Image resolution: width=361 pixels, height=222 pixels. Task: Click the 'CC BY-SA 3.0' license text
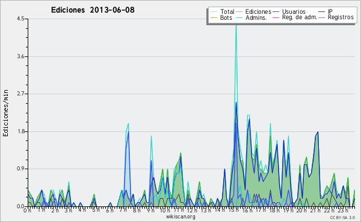[x=342, y=217]
